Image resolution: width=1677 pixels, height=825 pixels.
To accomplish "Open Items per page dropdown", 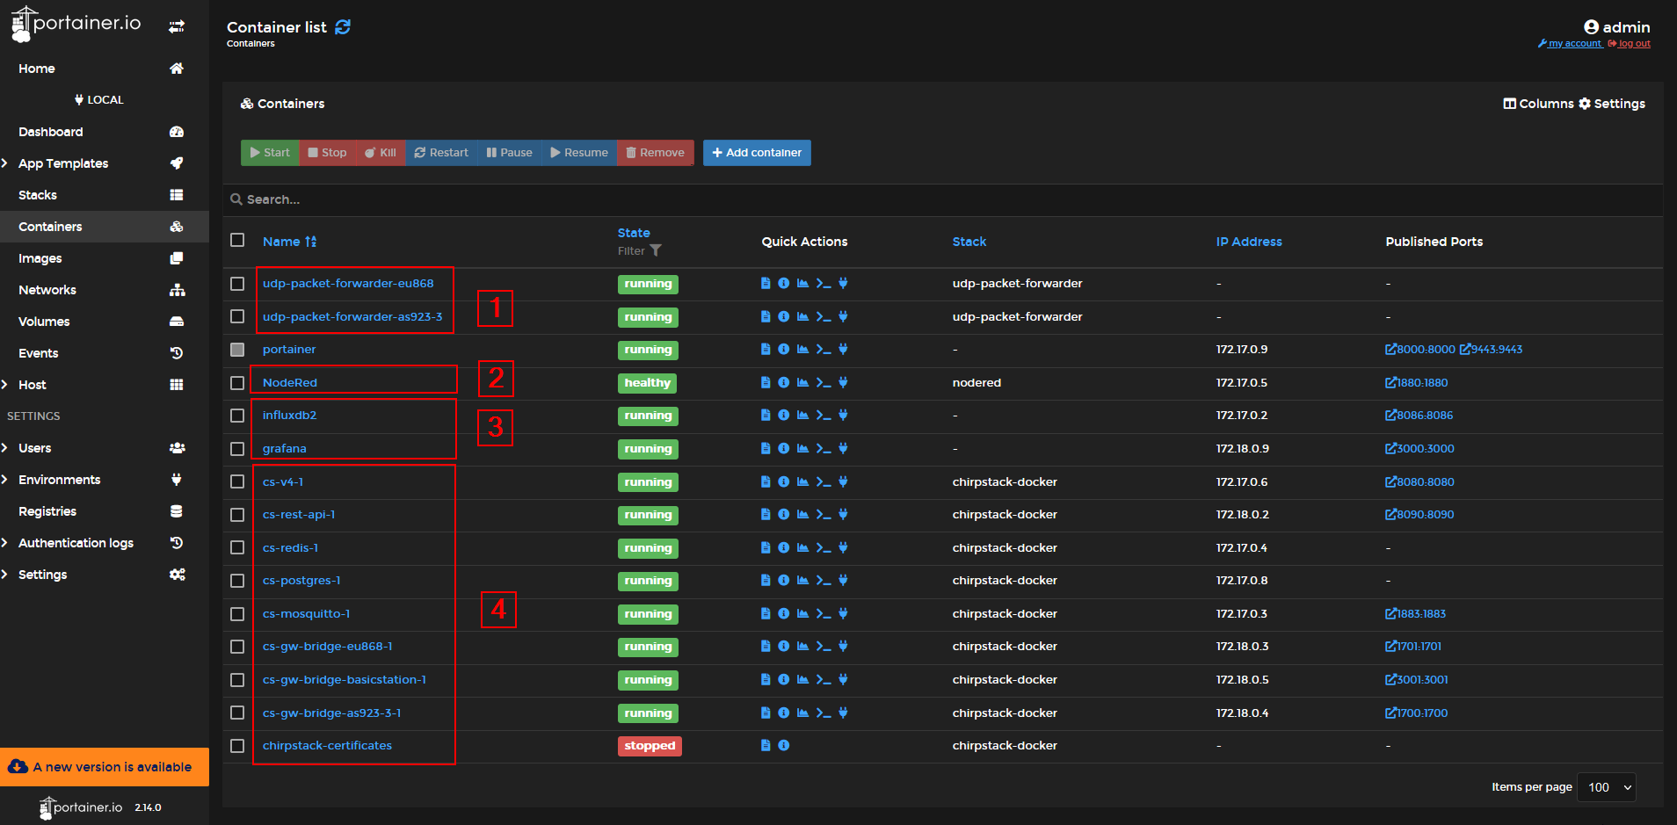I will click(x=1607, y=787).
